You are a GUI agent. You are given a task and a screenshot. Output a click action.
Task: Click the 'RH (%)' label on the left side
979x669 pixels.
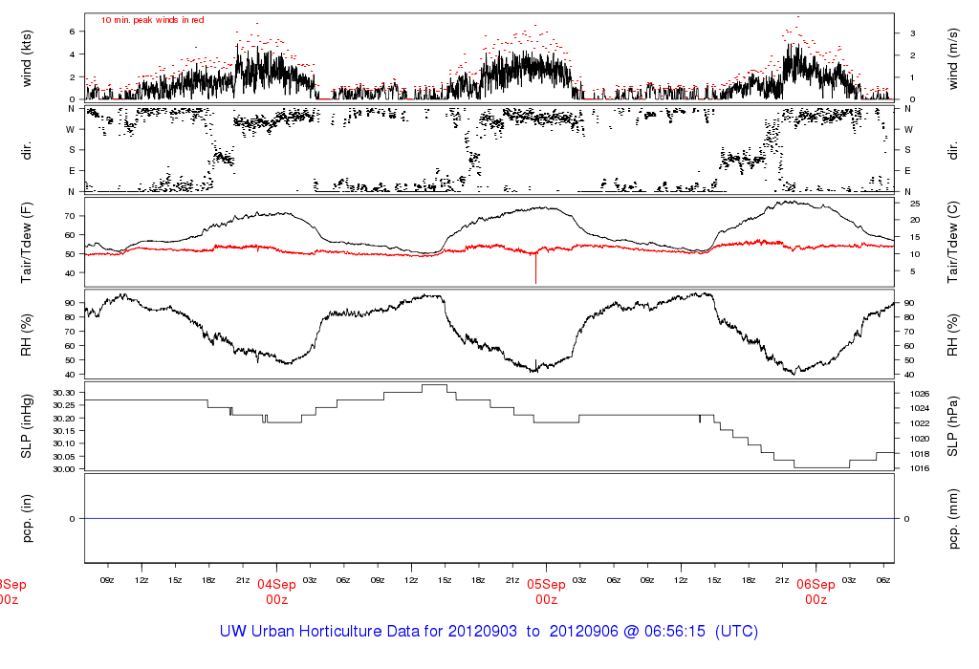27,333
